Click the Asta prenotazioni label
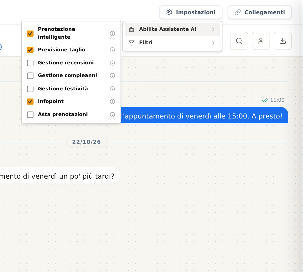 pyautogui.click(x=63, y=115)
